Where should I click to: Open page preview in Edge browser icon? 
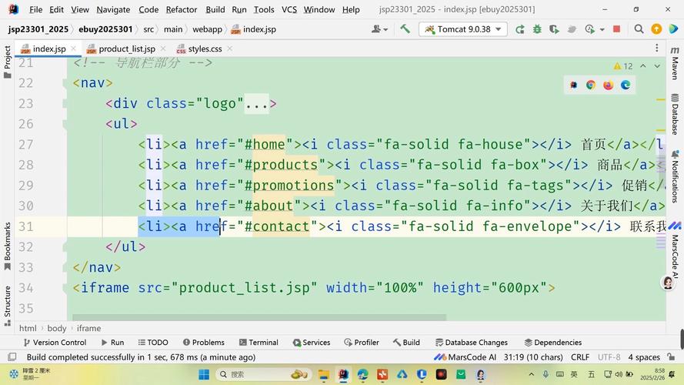point(626,85)
